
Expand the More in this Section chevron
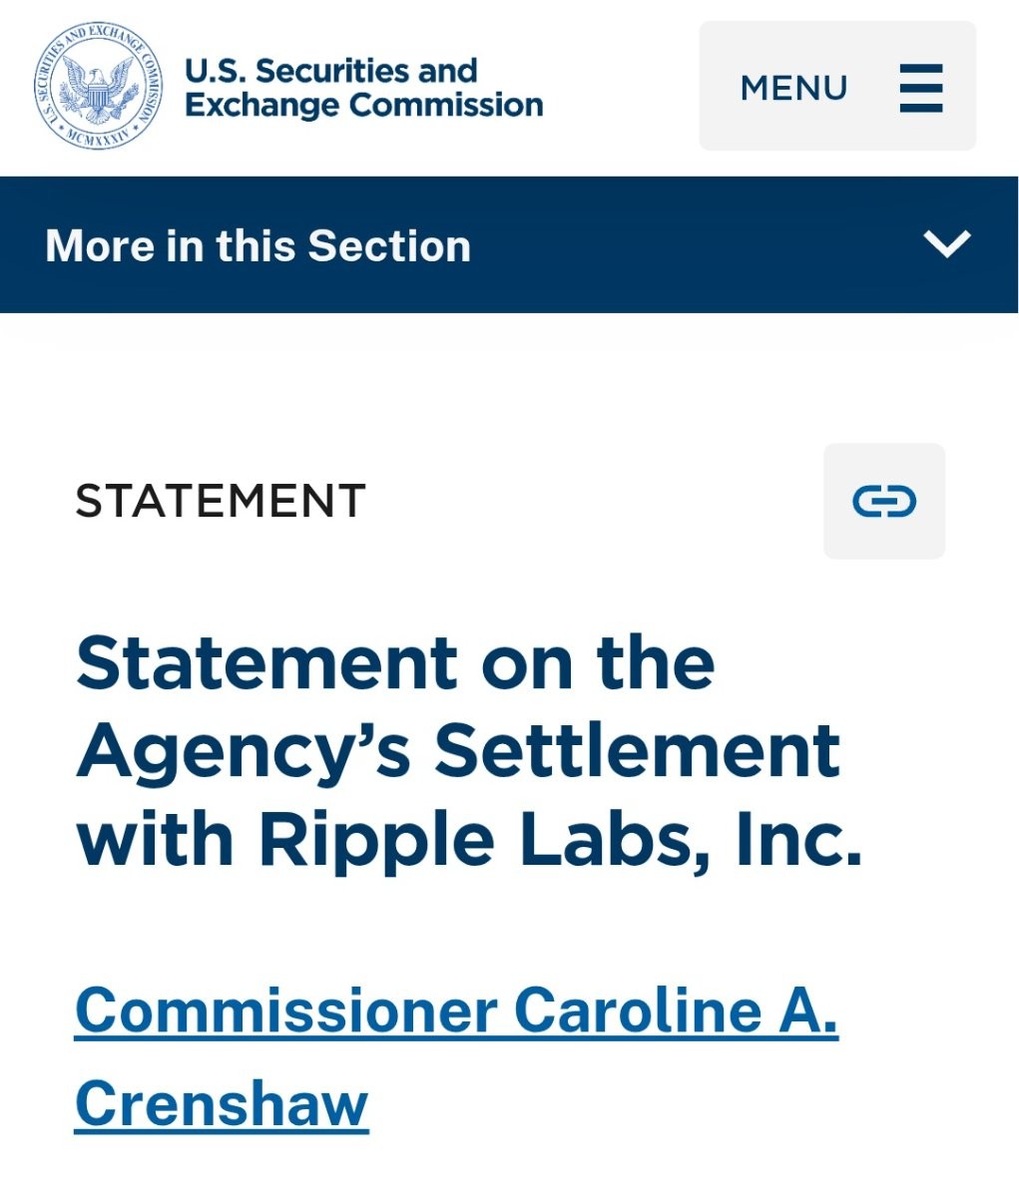[946, 244]
